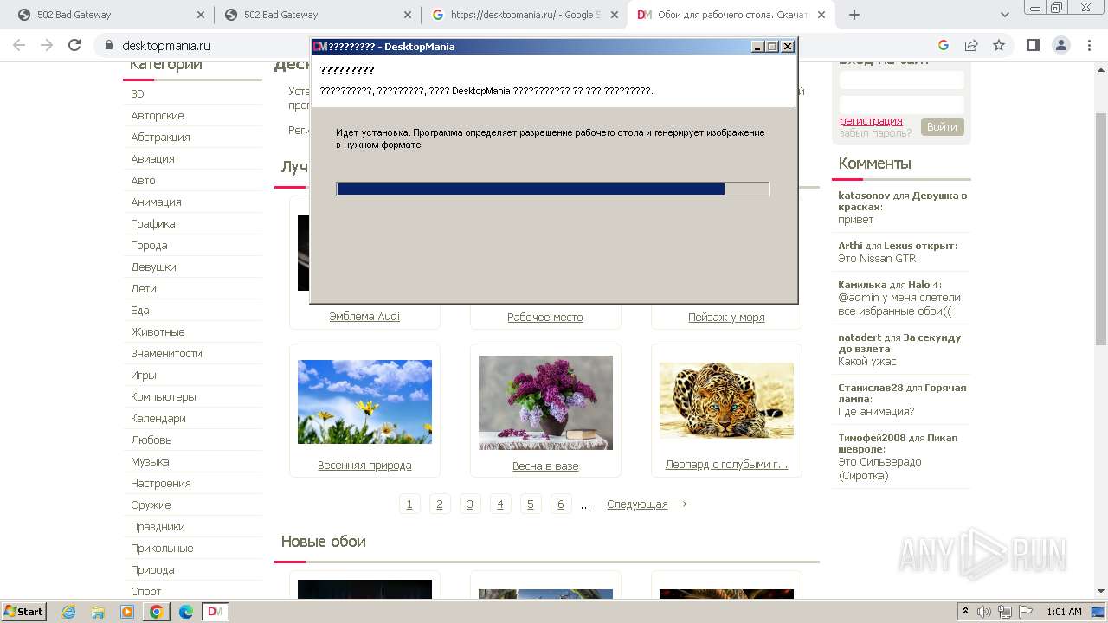The width and height of the screenshot is (1108, 623).
Task: Open the 3D category
Action: 138,93
